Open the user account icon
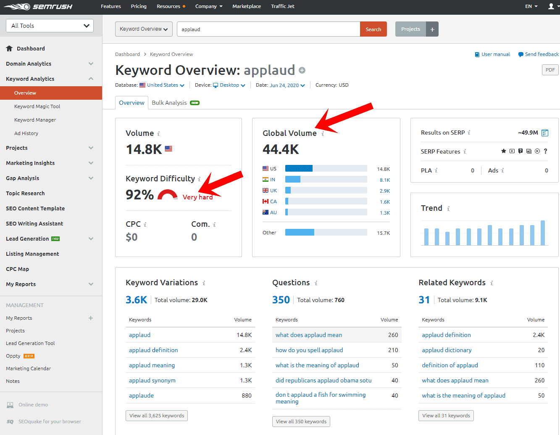Viewport: 560px width, 435px height. coord(551,6)
